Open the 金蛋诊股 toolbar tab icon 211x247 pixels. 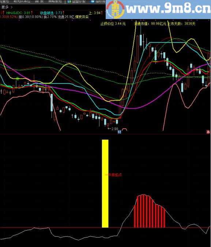coord(69,2)
